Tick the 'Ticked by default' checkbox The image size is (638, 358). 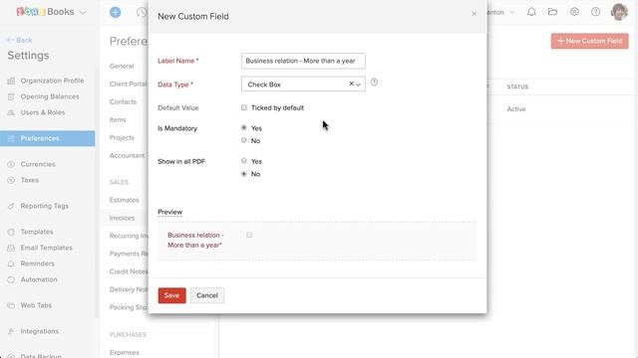pyautogui.click(x=243, y=107)
